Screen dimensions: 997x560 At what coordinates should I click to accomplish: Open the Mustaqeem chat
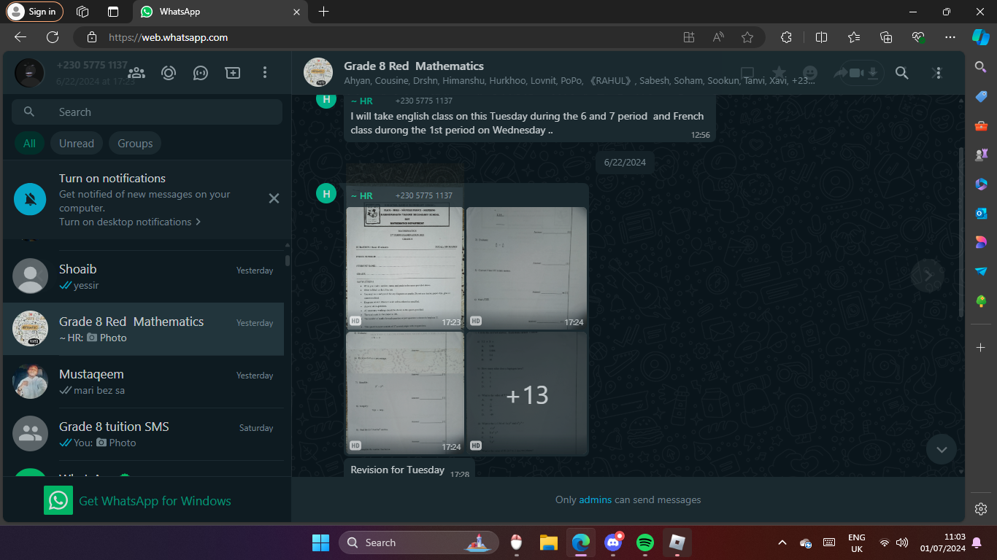144,382
